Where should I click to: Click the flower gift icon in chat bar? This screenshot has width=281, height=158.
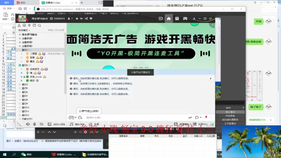point(206,117)
